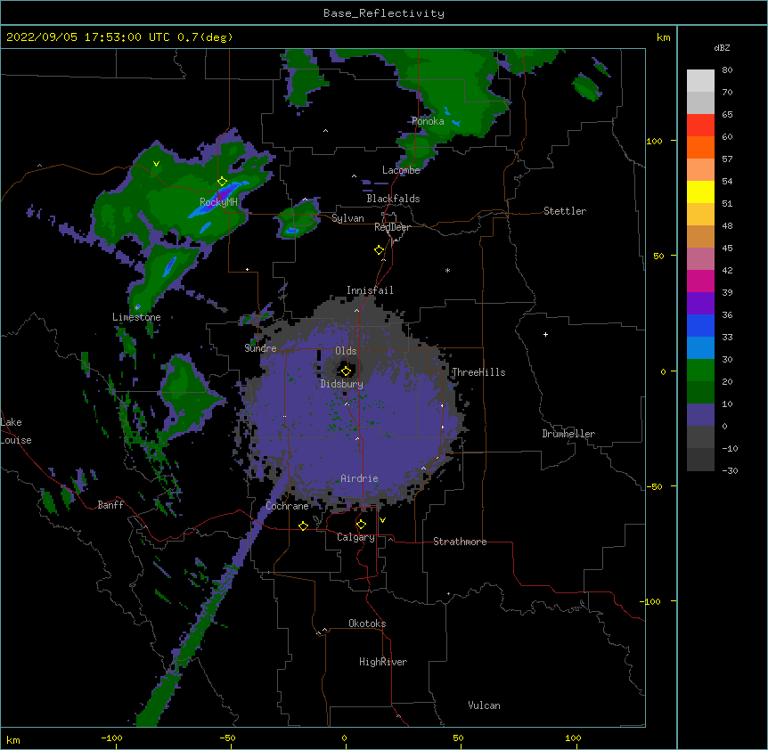Viewport: 768px width, 750px height.
Task: Select the red 65 dBZ legend color
Action: 700,125
